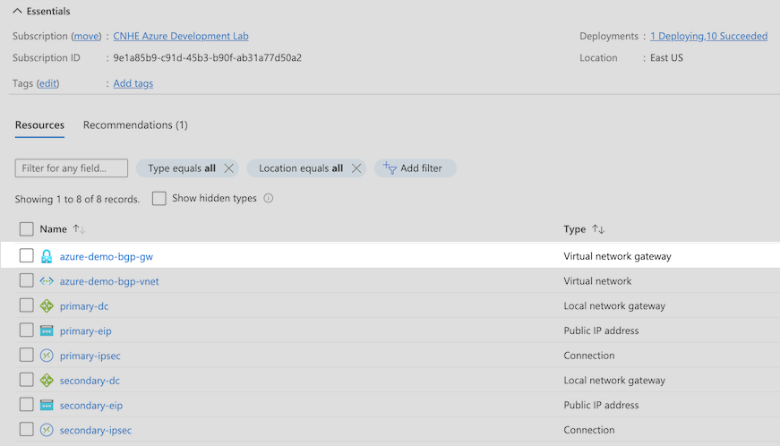The image size is (780, 446).
Task: Switch to the Resources tab
Action: pyautogui.click(x=39, y=124)
